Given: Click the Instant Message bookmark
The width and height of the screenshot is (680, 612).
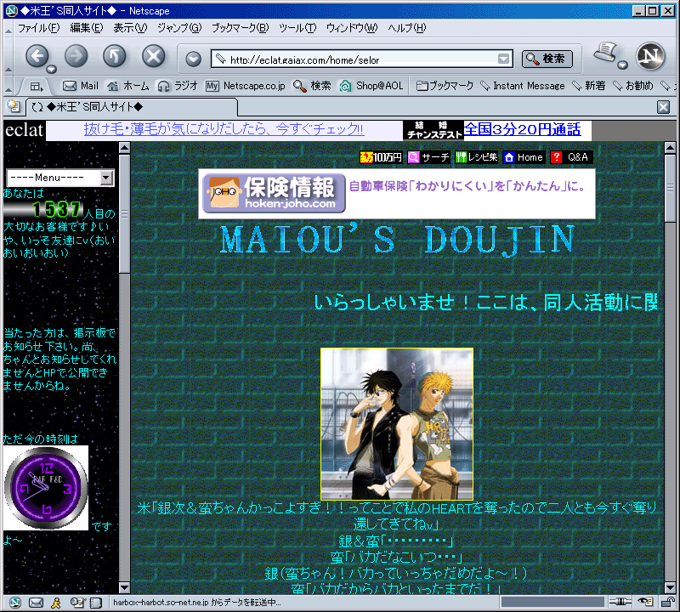Looking at the screenshot, I should click(523, 86).
